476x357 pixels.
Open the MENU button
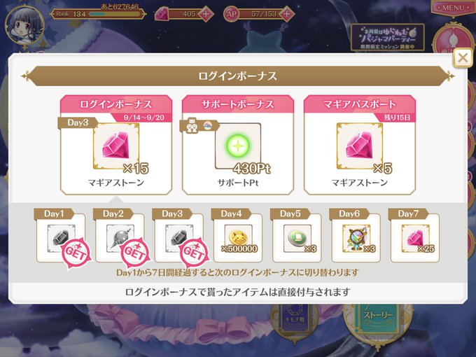453,8
